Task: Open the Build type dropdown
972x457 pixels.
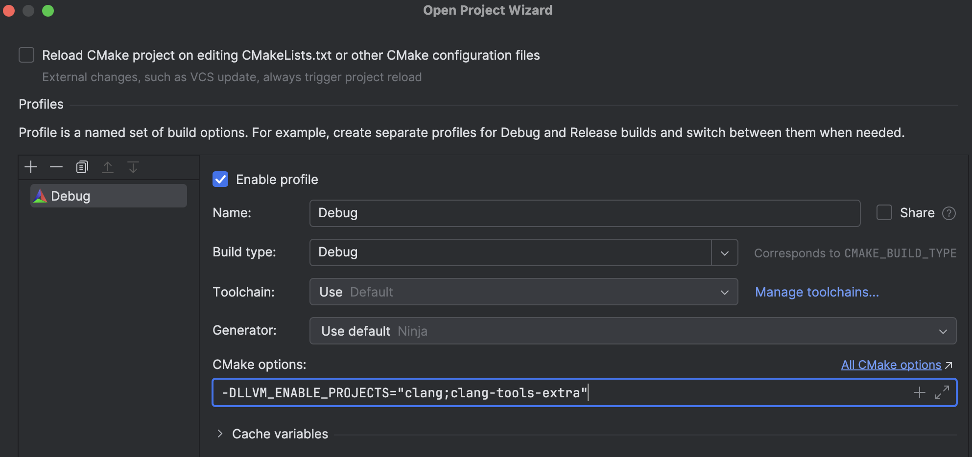Action: 724,252
